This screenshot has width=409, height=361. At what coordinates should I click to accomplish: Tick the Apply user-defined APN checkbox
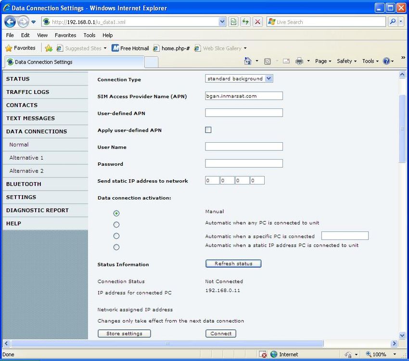click(x=208, y=130)
